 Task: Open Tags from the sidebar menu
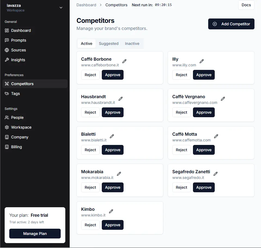click(35, 94)
